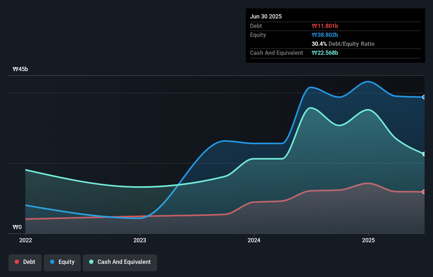The image size is (433, 277).
Task: Select the 2025 axis label
Action: pos(369,240)
